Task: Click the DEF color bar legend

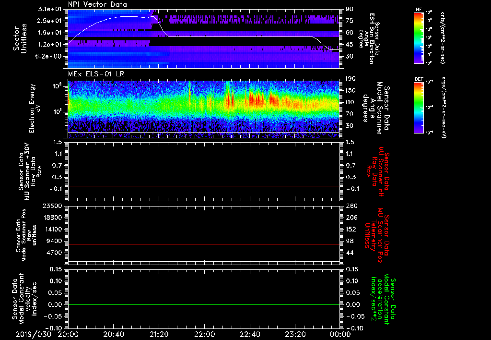Action: point(419,107)
